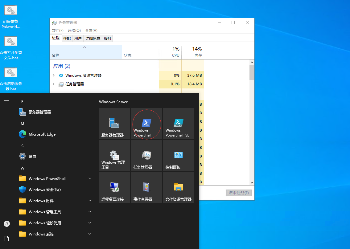Open the Windows PowerShell tile
Image resolution: width=350 pixels, height=249 pixels.
coord(146,124)
